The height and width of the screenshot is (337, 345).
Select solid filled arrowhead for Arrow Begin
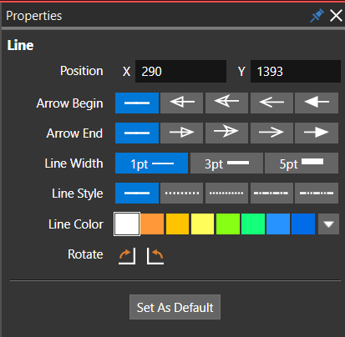317,103
